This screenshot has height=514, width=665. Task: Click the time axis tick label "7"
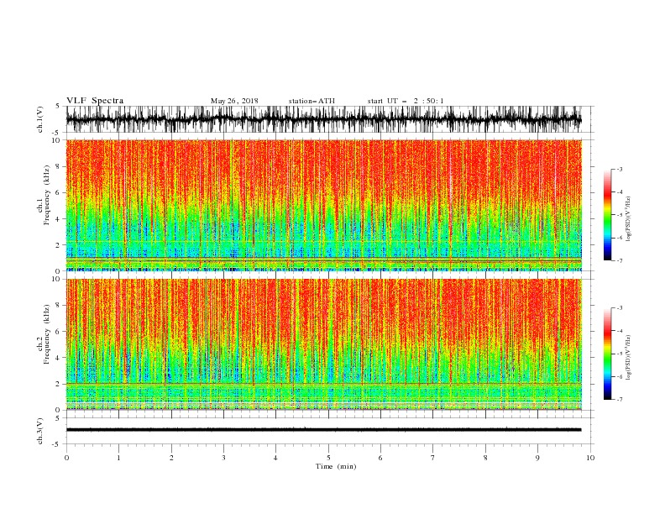433,458
